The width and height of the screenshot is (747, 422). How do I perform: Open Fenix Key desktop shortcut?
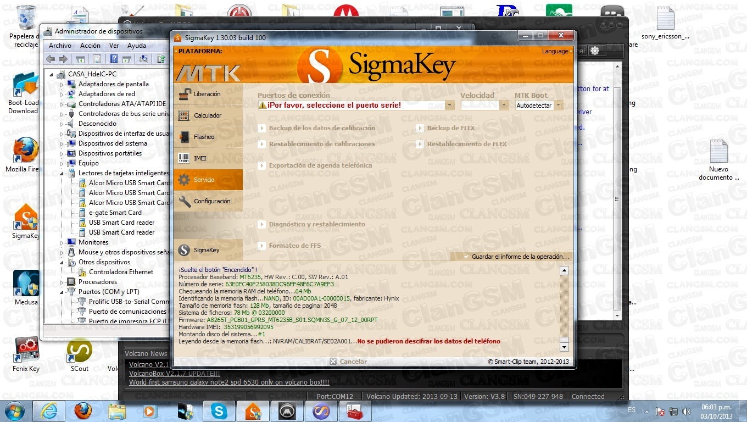point(26,354)
